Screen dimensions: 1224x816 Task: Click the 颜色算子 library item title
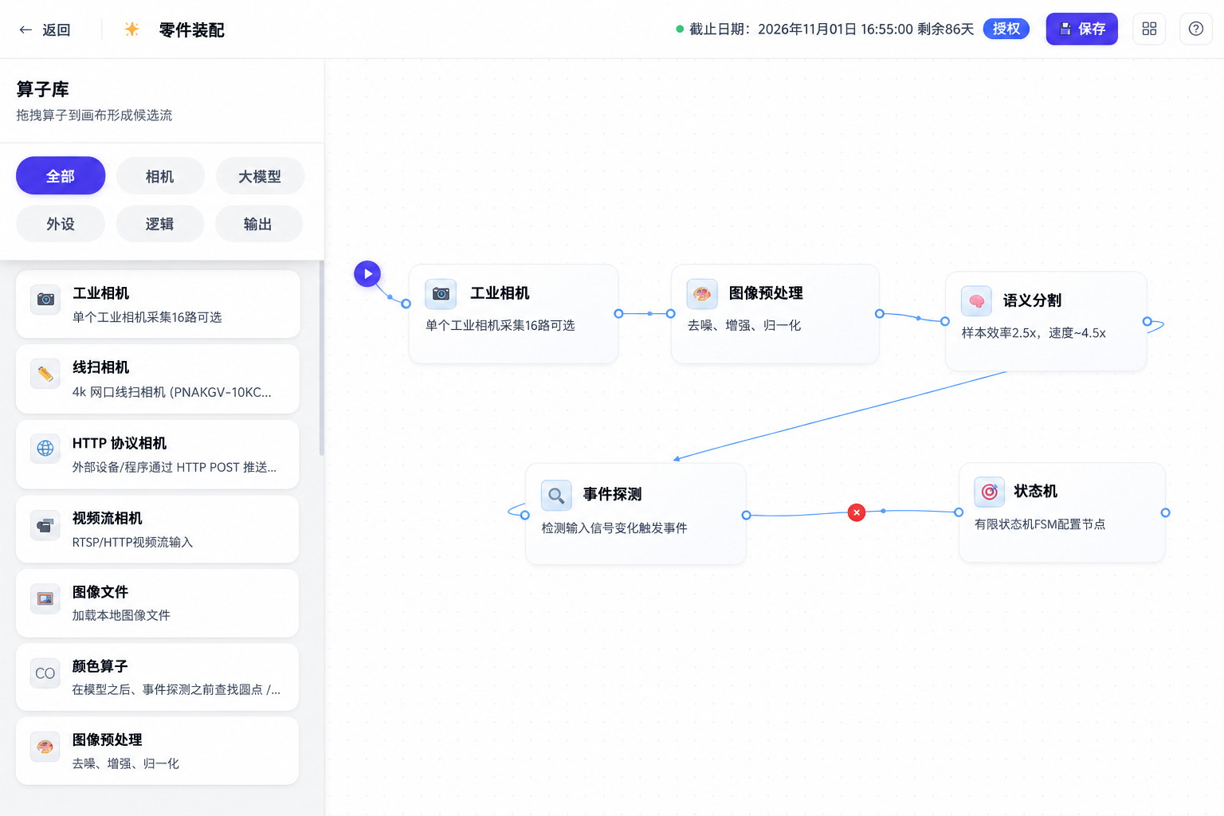100,666
